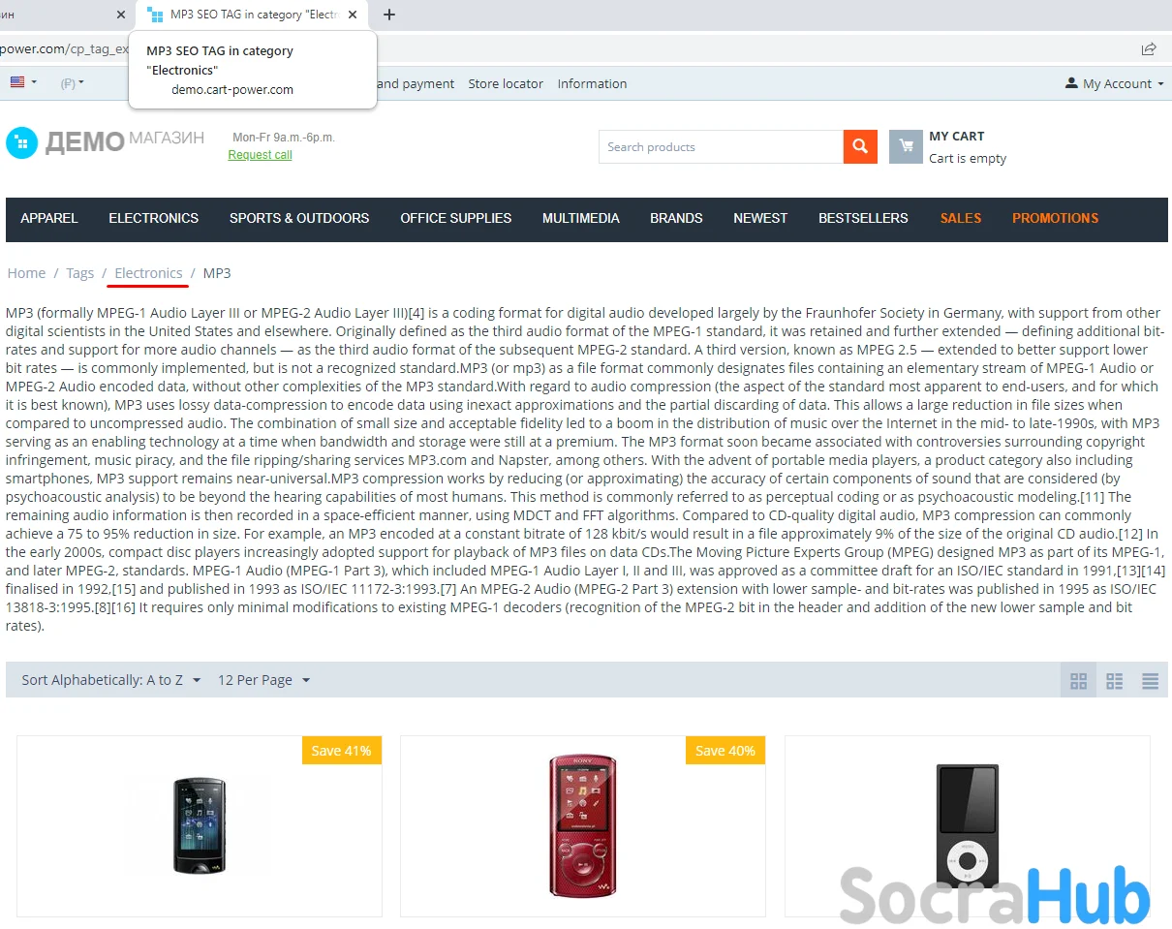This screenshot has height=929, width=1172.
Task: Open the 12 Per Page dropdown
Action: tap(263, 680)
